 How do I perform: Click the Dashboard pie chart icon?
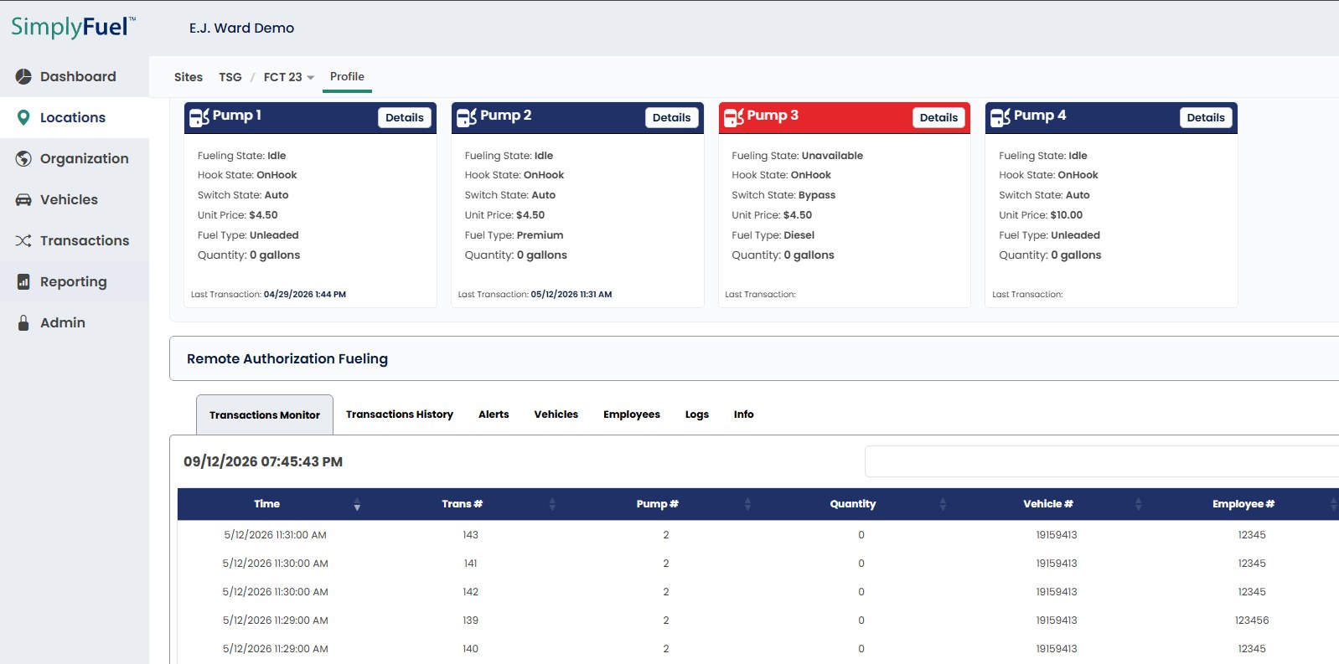point(23,76)
